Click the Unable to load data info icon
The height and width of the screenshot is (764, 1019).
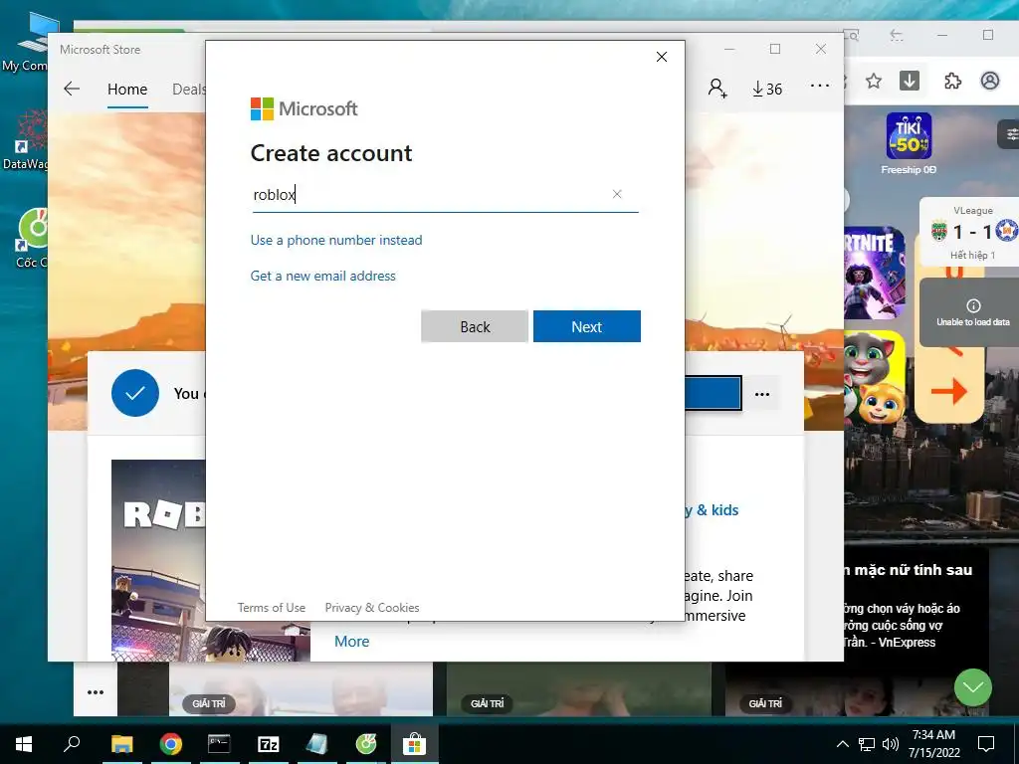[973, 306]
